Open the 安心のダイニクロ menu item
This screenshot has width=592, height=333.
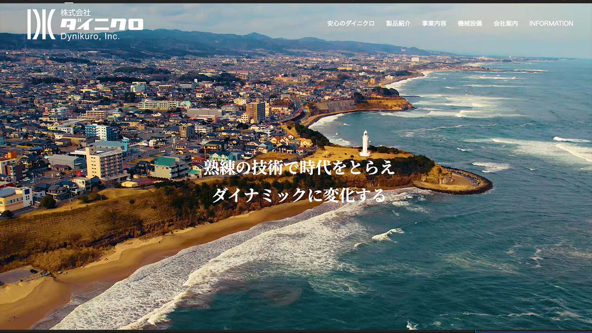coord(351,24)
